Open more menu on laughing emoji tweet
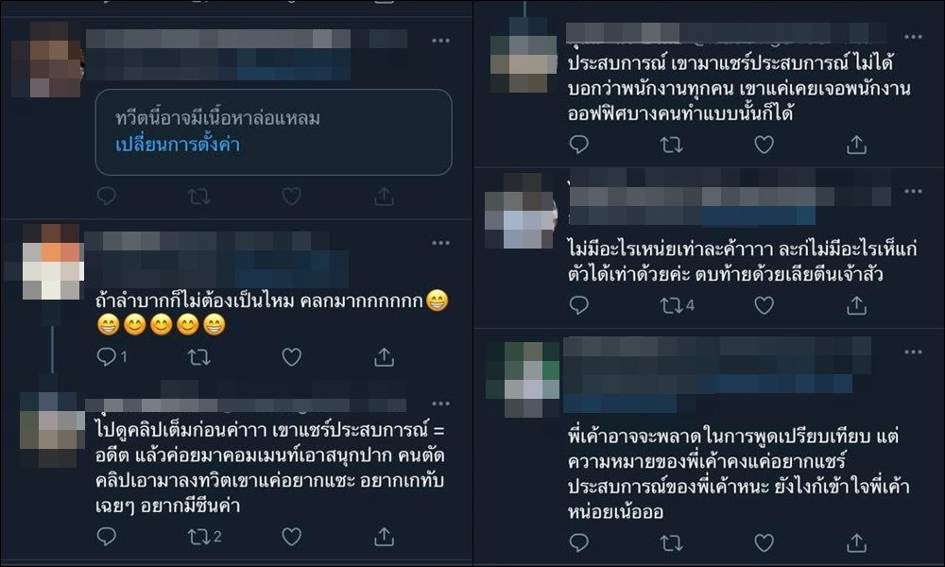The image size is (945, 567). (x=440, y=243)
